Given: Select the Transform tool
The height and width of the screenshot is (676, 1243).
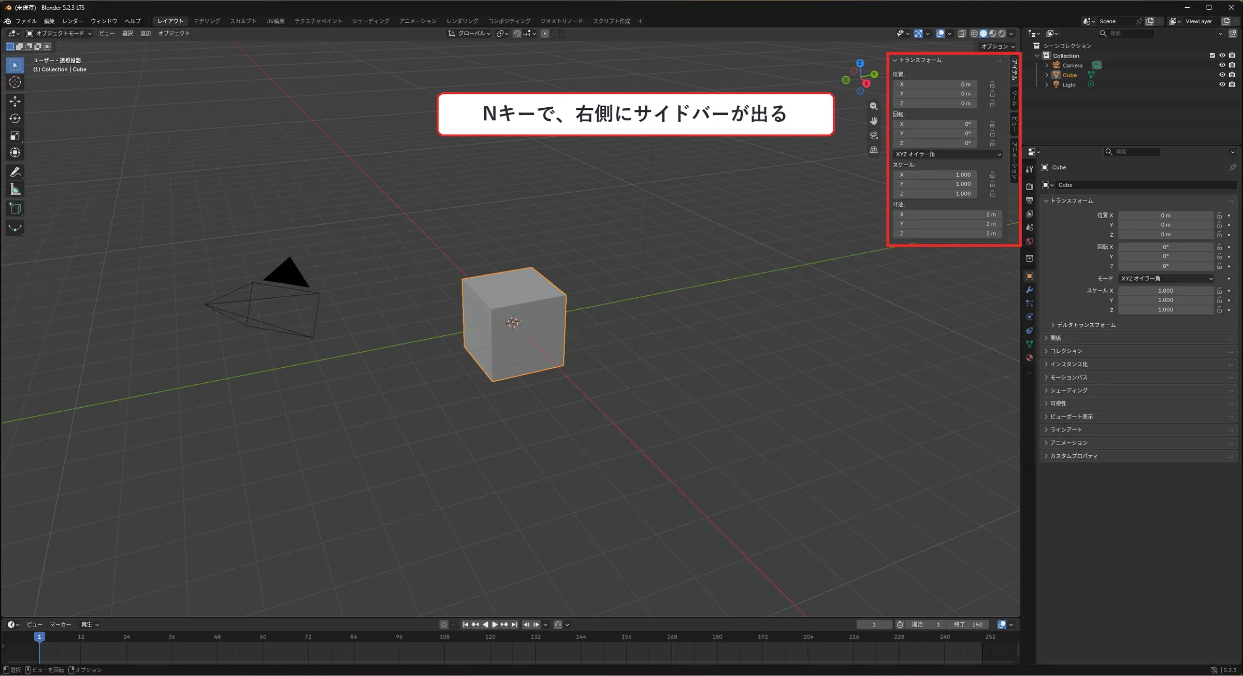Looking at the screenshot, I should 15,153.
